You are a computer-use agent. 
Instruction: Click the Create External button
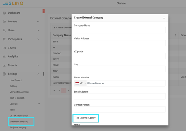pyautogui.click(x=62, y=28)
